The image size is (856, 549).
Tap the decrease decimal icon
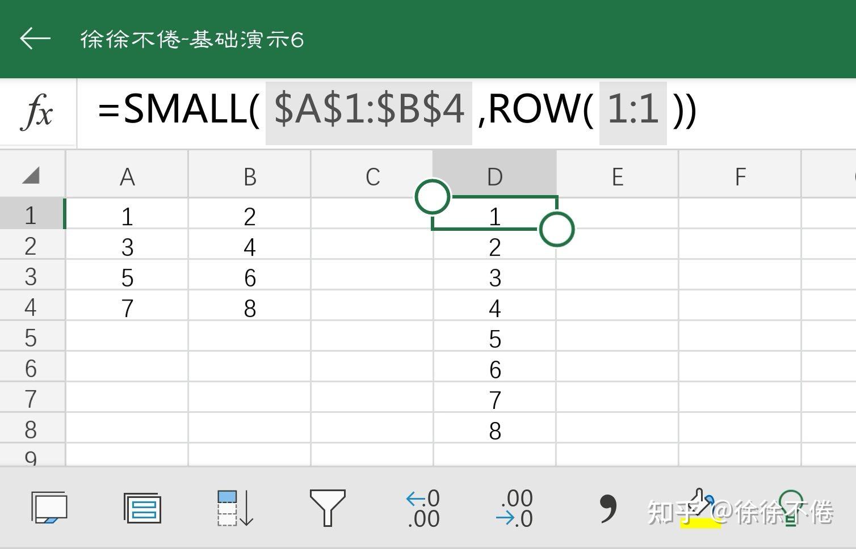coord(514,509)
